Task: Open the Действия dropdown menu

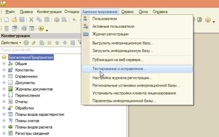Action: pos(11,43)
